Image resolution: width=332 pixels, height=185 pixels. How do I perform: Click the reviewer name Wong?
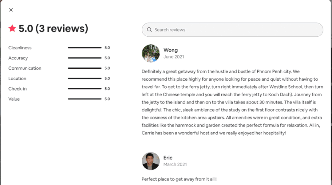[x=170, y=50]
